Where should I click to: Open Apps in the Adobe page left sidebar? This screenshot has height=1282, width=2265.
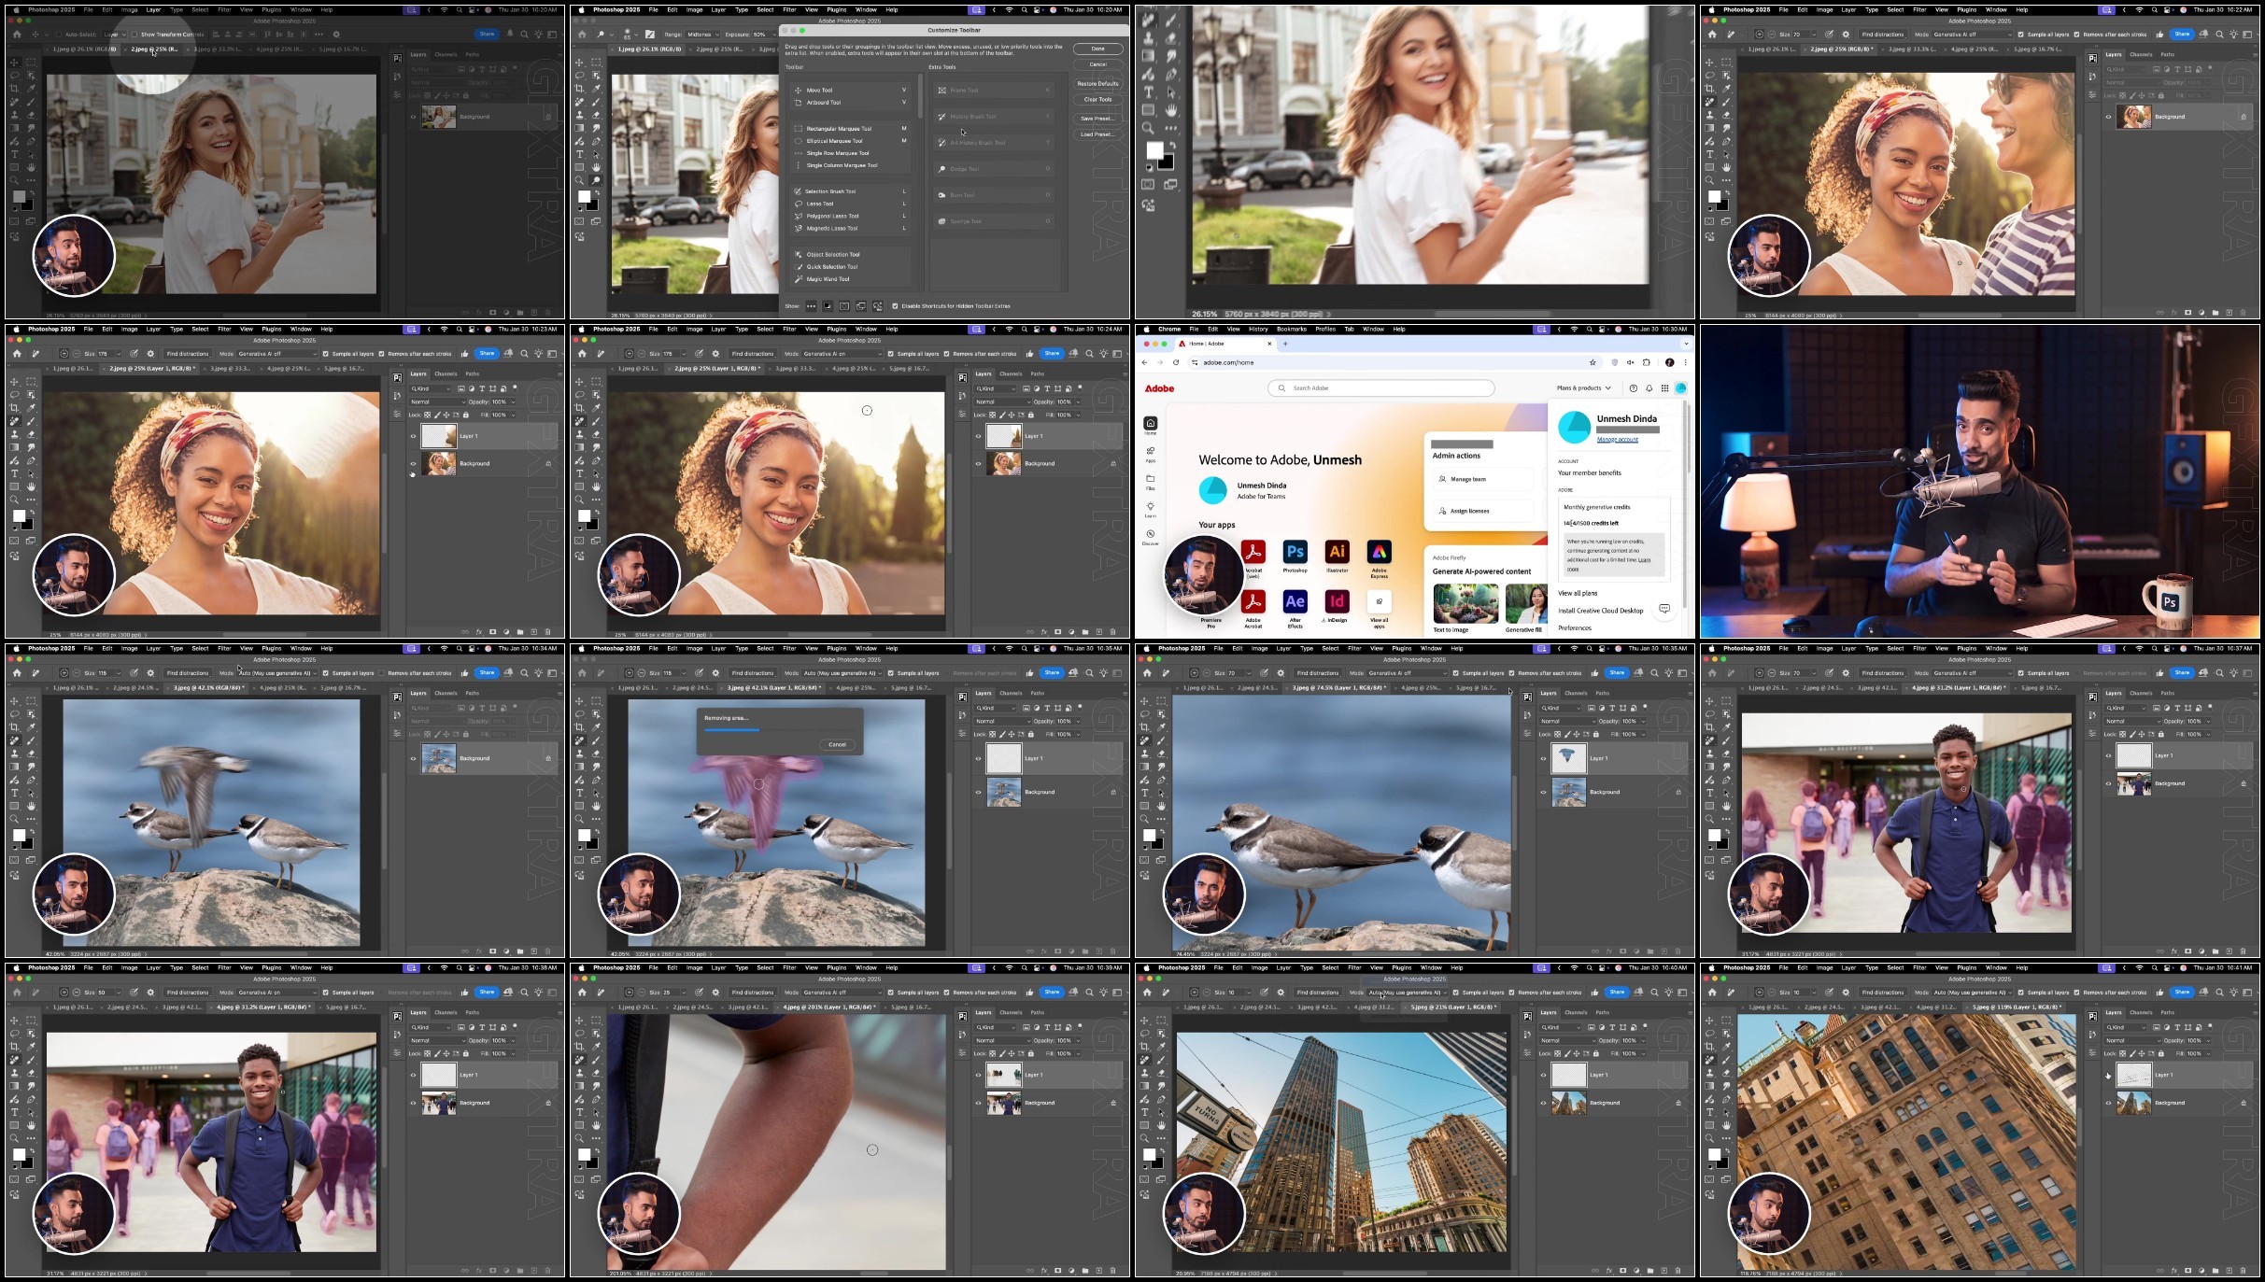point(1151,455)
